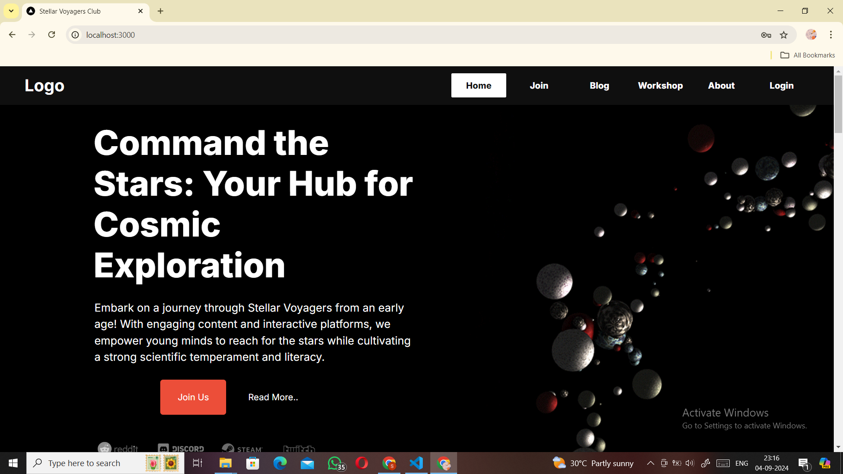Viewport: 843px width, 474px height.
Task: Bookmark this page with star icon
Action: pos(784,35)
